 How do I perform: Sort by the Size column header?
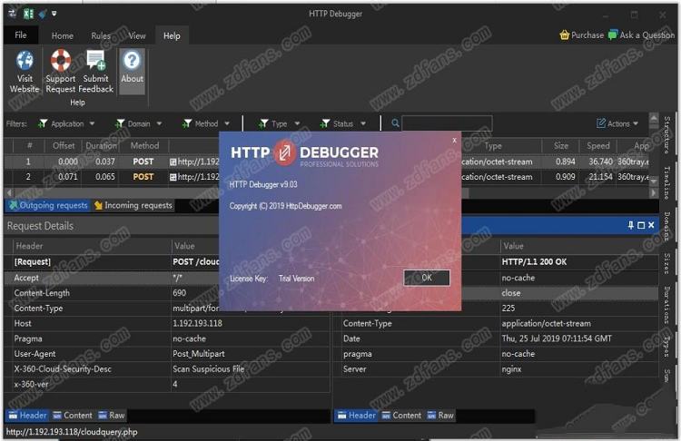(x=561, y=146)
